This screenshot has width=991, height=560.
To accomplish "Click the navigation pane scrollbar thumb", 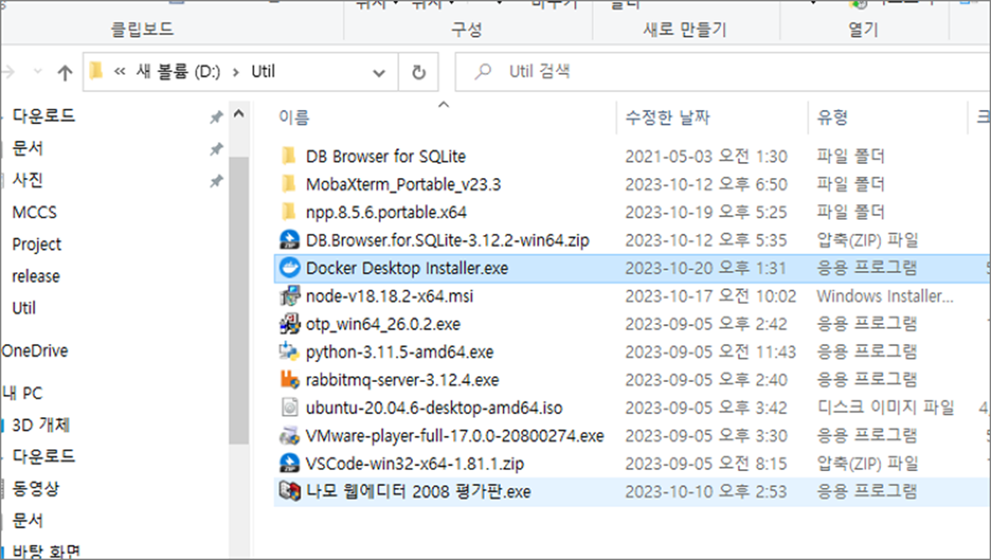I will (x=239, y=301).
